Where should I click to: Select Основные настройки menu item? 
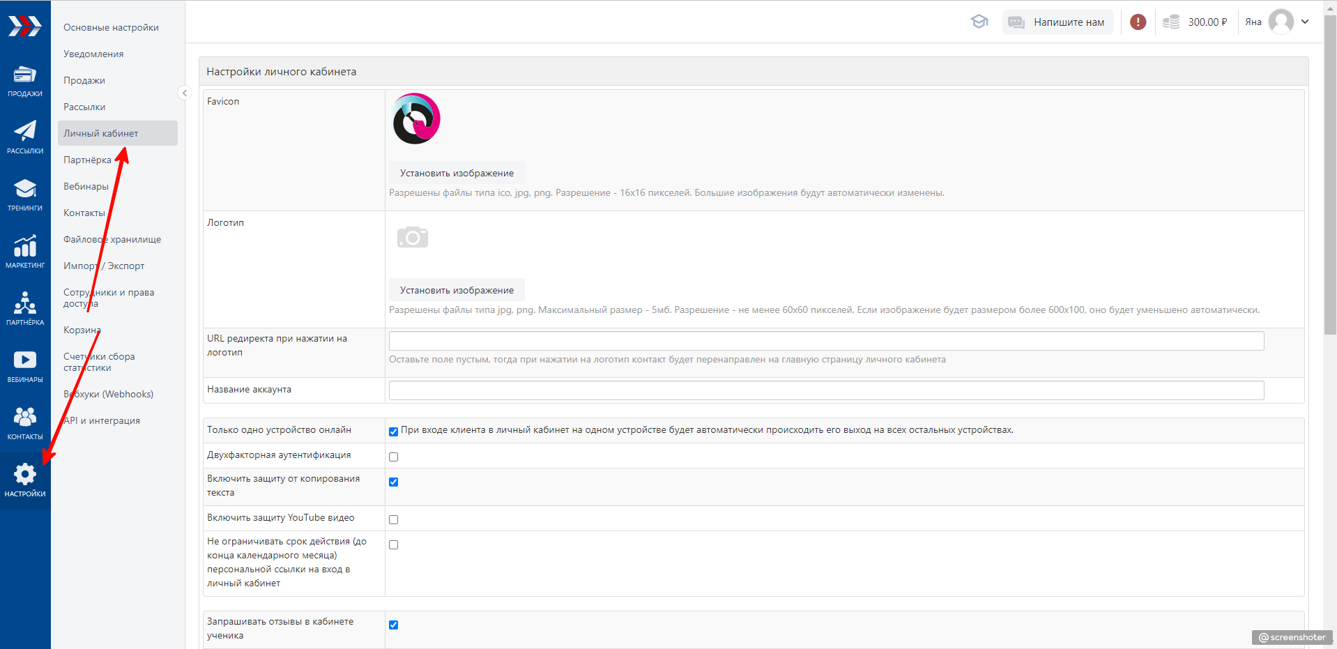pos(111,28)
